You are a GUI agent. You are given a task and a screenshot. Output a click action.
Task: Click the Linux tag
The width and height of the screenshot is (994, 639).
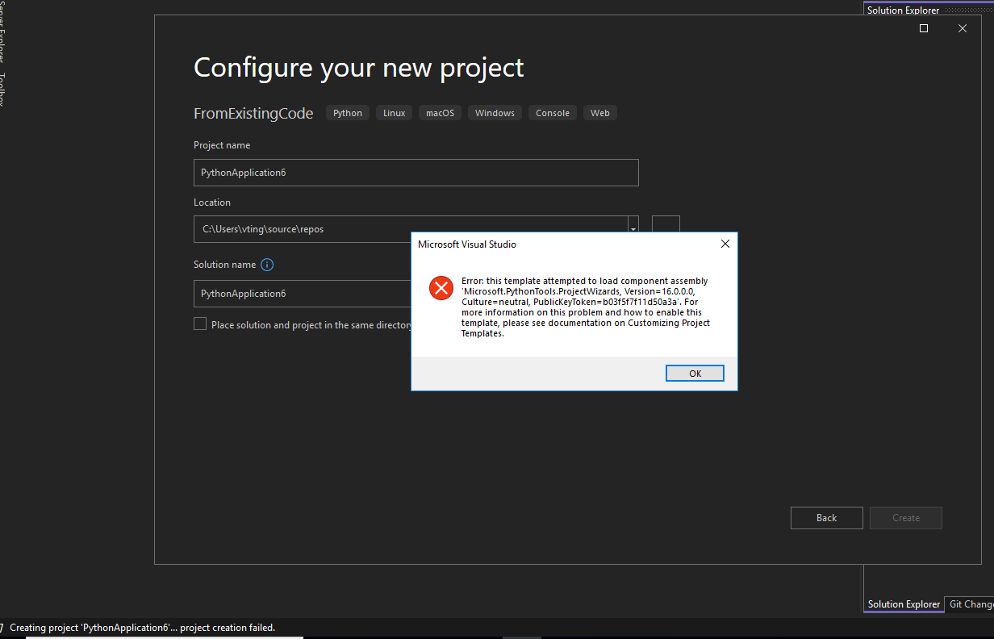point(395,113)
